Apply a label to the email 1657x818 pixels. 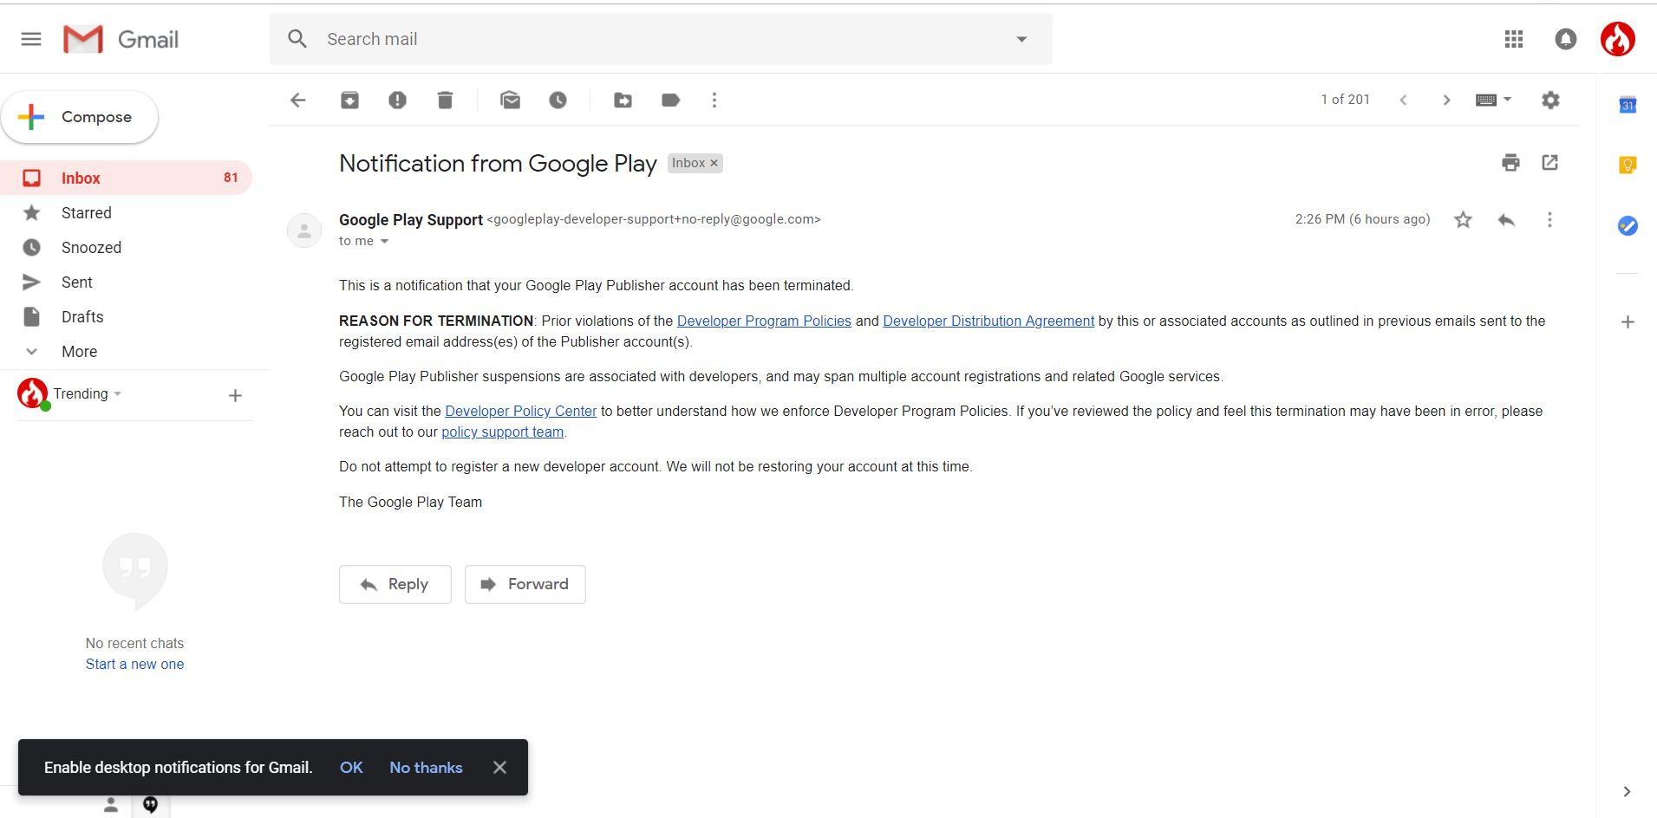pyautogui.click(x=670, y=100)
